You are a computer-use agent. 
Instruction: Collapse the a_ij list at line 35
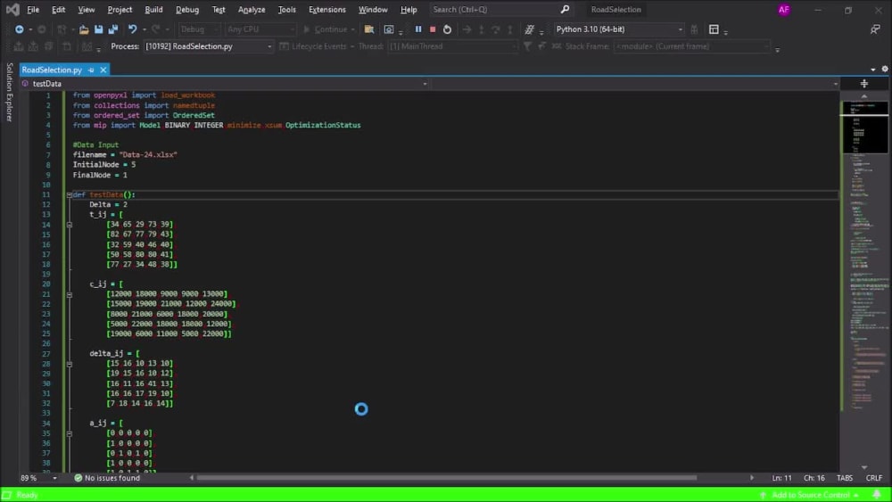click(70, 433)
